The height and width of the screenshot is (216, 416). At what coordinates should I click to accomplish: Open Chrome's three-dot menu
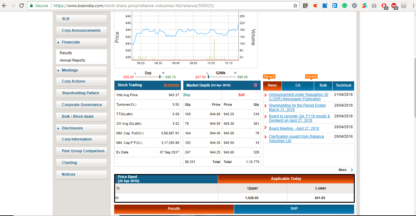point(412,6)
